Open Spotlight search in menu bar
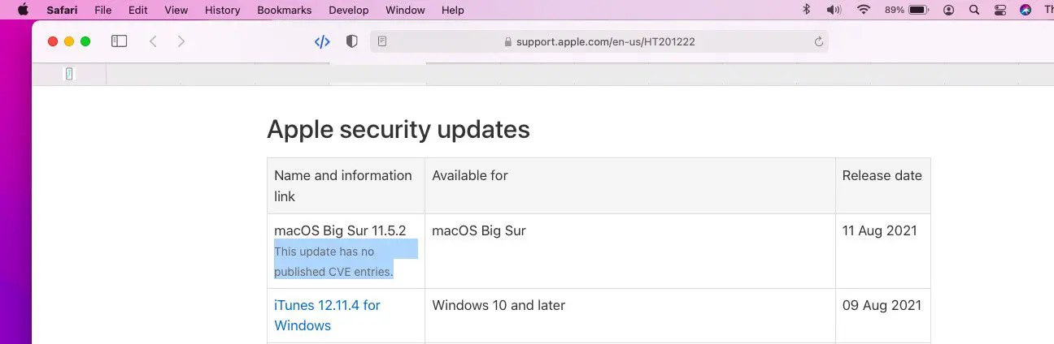 click(974, 10)
